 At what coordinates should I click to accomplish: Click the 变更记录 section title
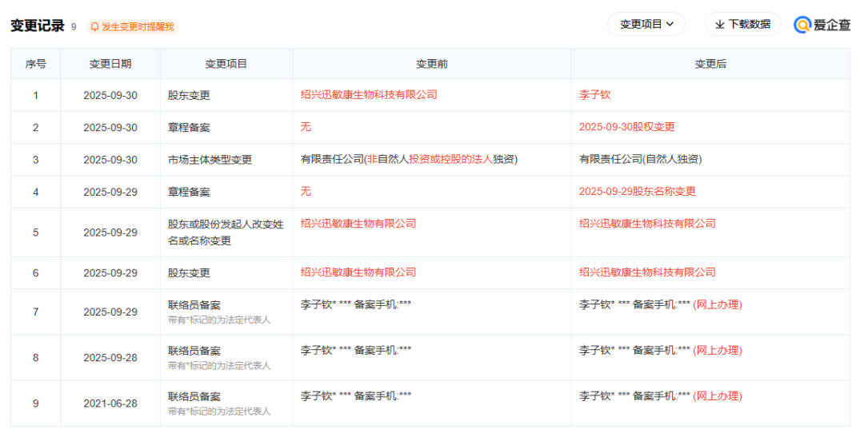pyautogui.click(x=37, y=26)
